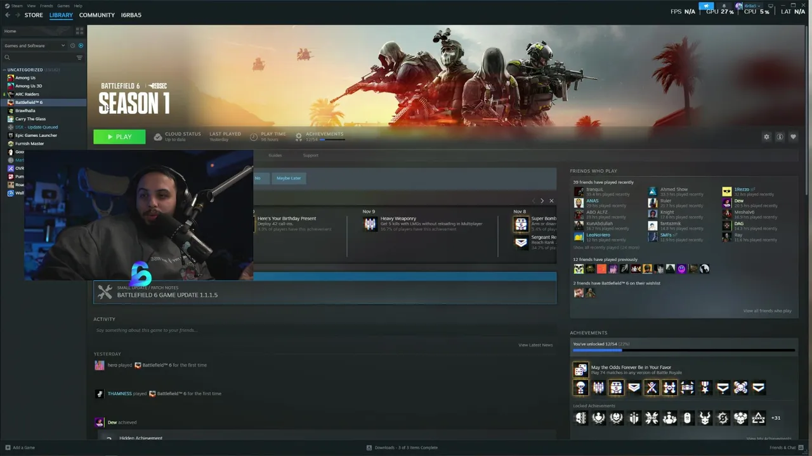812x456 pixels.
Task: Open announcements megaphone icon
Action: point(706,6)
